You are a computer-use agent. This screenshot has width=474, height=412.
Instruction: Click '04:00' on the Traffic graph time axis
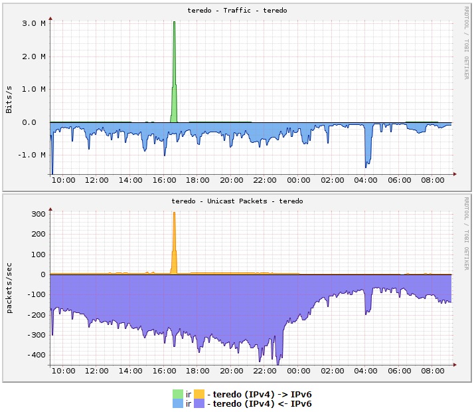pyautogui.click(x=366, y=180)
